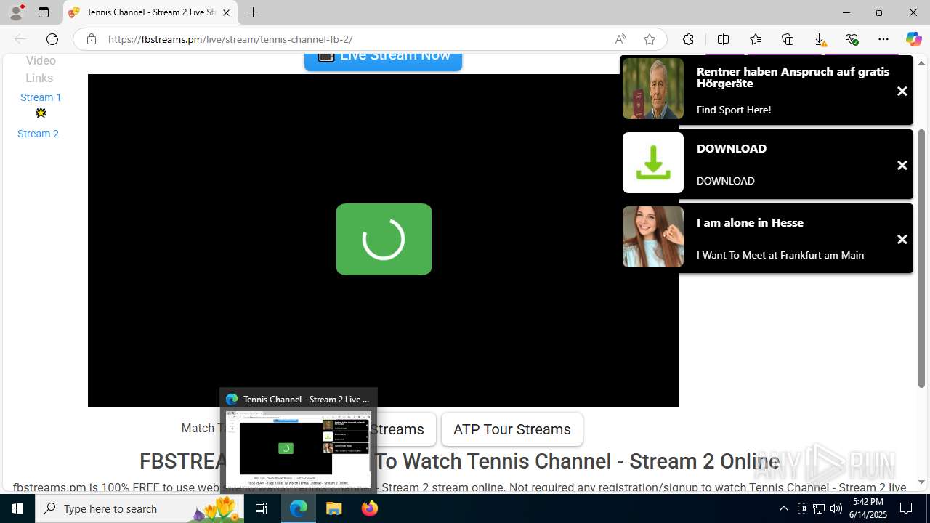The width and height of the screenshot is (930, 523).
Task: Open the Downloads icon
Action: (820, 39)
